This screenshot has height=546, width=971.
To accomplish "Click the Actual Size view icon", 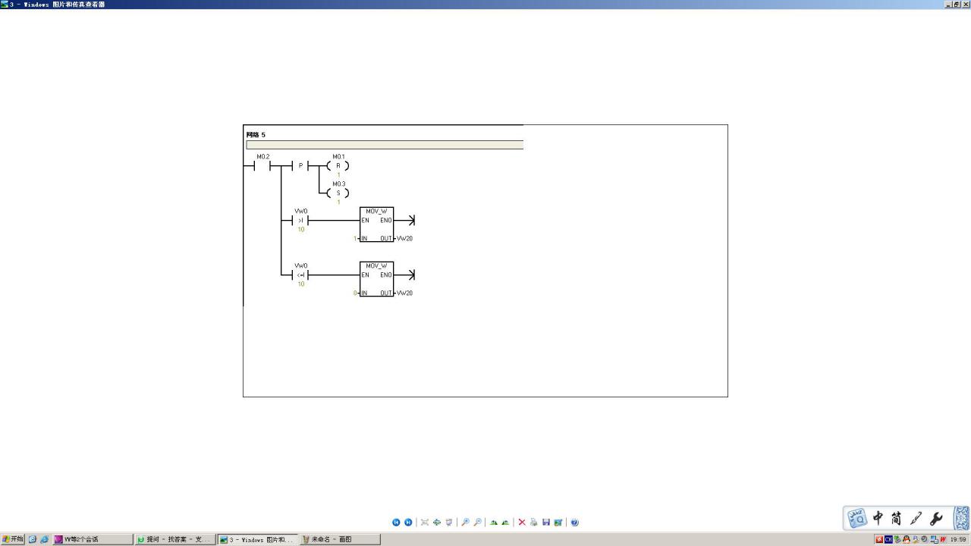I will point(437,522).
